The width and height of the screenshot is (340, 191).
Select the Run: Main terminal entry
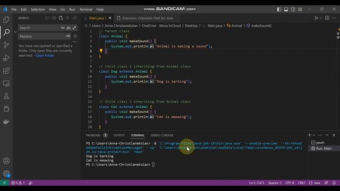pyautogui.click(x=324, y=149)
